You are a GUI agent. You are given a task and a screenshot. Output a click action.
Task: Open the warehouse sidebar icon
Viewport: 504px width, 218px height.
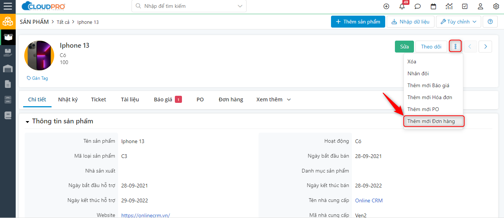(x=7, y=68)
